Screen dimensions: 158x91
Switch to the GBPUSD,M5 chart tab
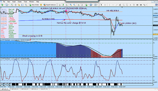tap(25, 89)
